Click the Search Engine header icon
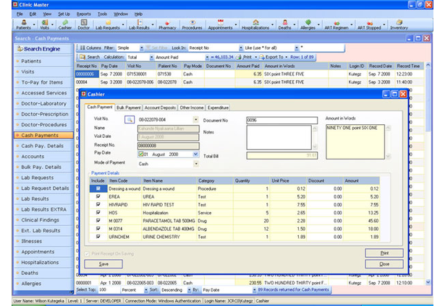This screenshot has height=306, width=445. pos(20,48)
